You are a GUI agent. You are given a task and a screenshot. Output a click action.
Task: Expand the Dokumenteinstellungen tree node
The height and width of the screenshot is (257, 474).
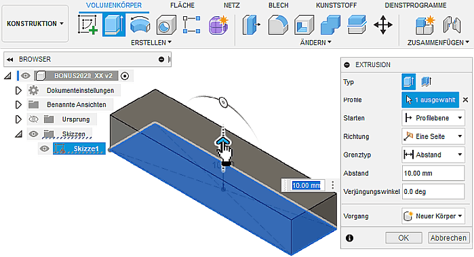click(18, 90)
